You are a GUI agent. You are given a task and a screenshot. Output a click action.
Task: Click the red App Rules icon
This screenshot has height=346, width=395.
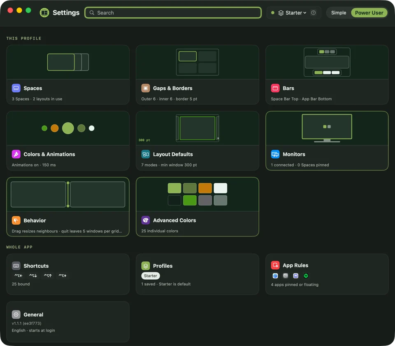coord(275,265)
